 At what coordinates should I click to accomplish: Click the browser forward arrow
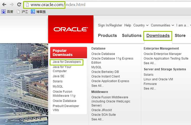click(x=12, y=5)
